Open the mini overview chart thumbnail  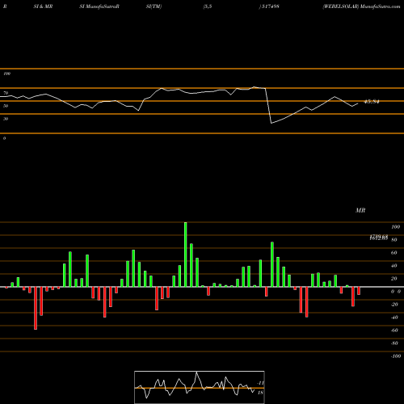point(200,387)
